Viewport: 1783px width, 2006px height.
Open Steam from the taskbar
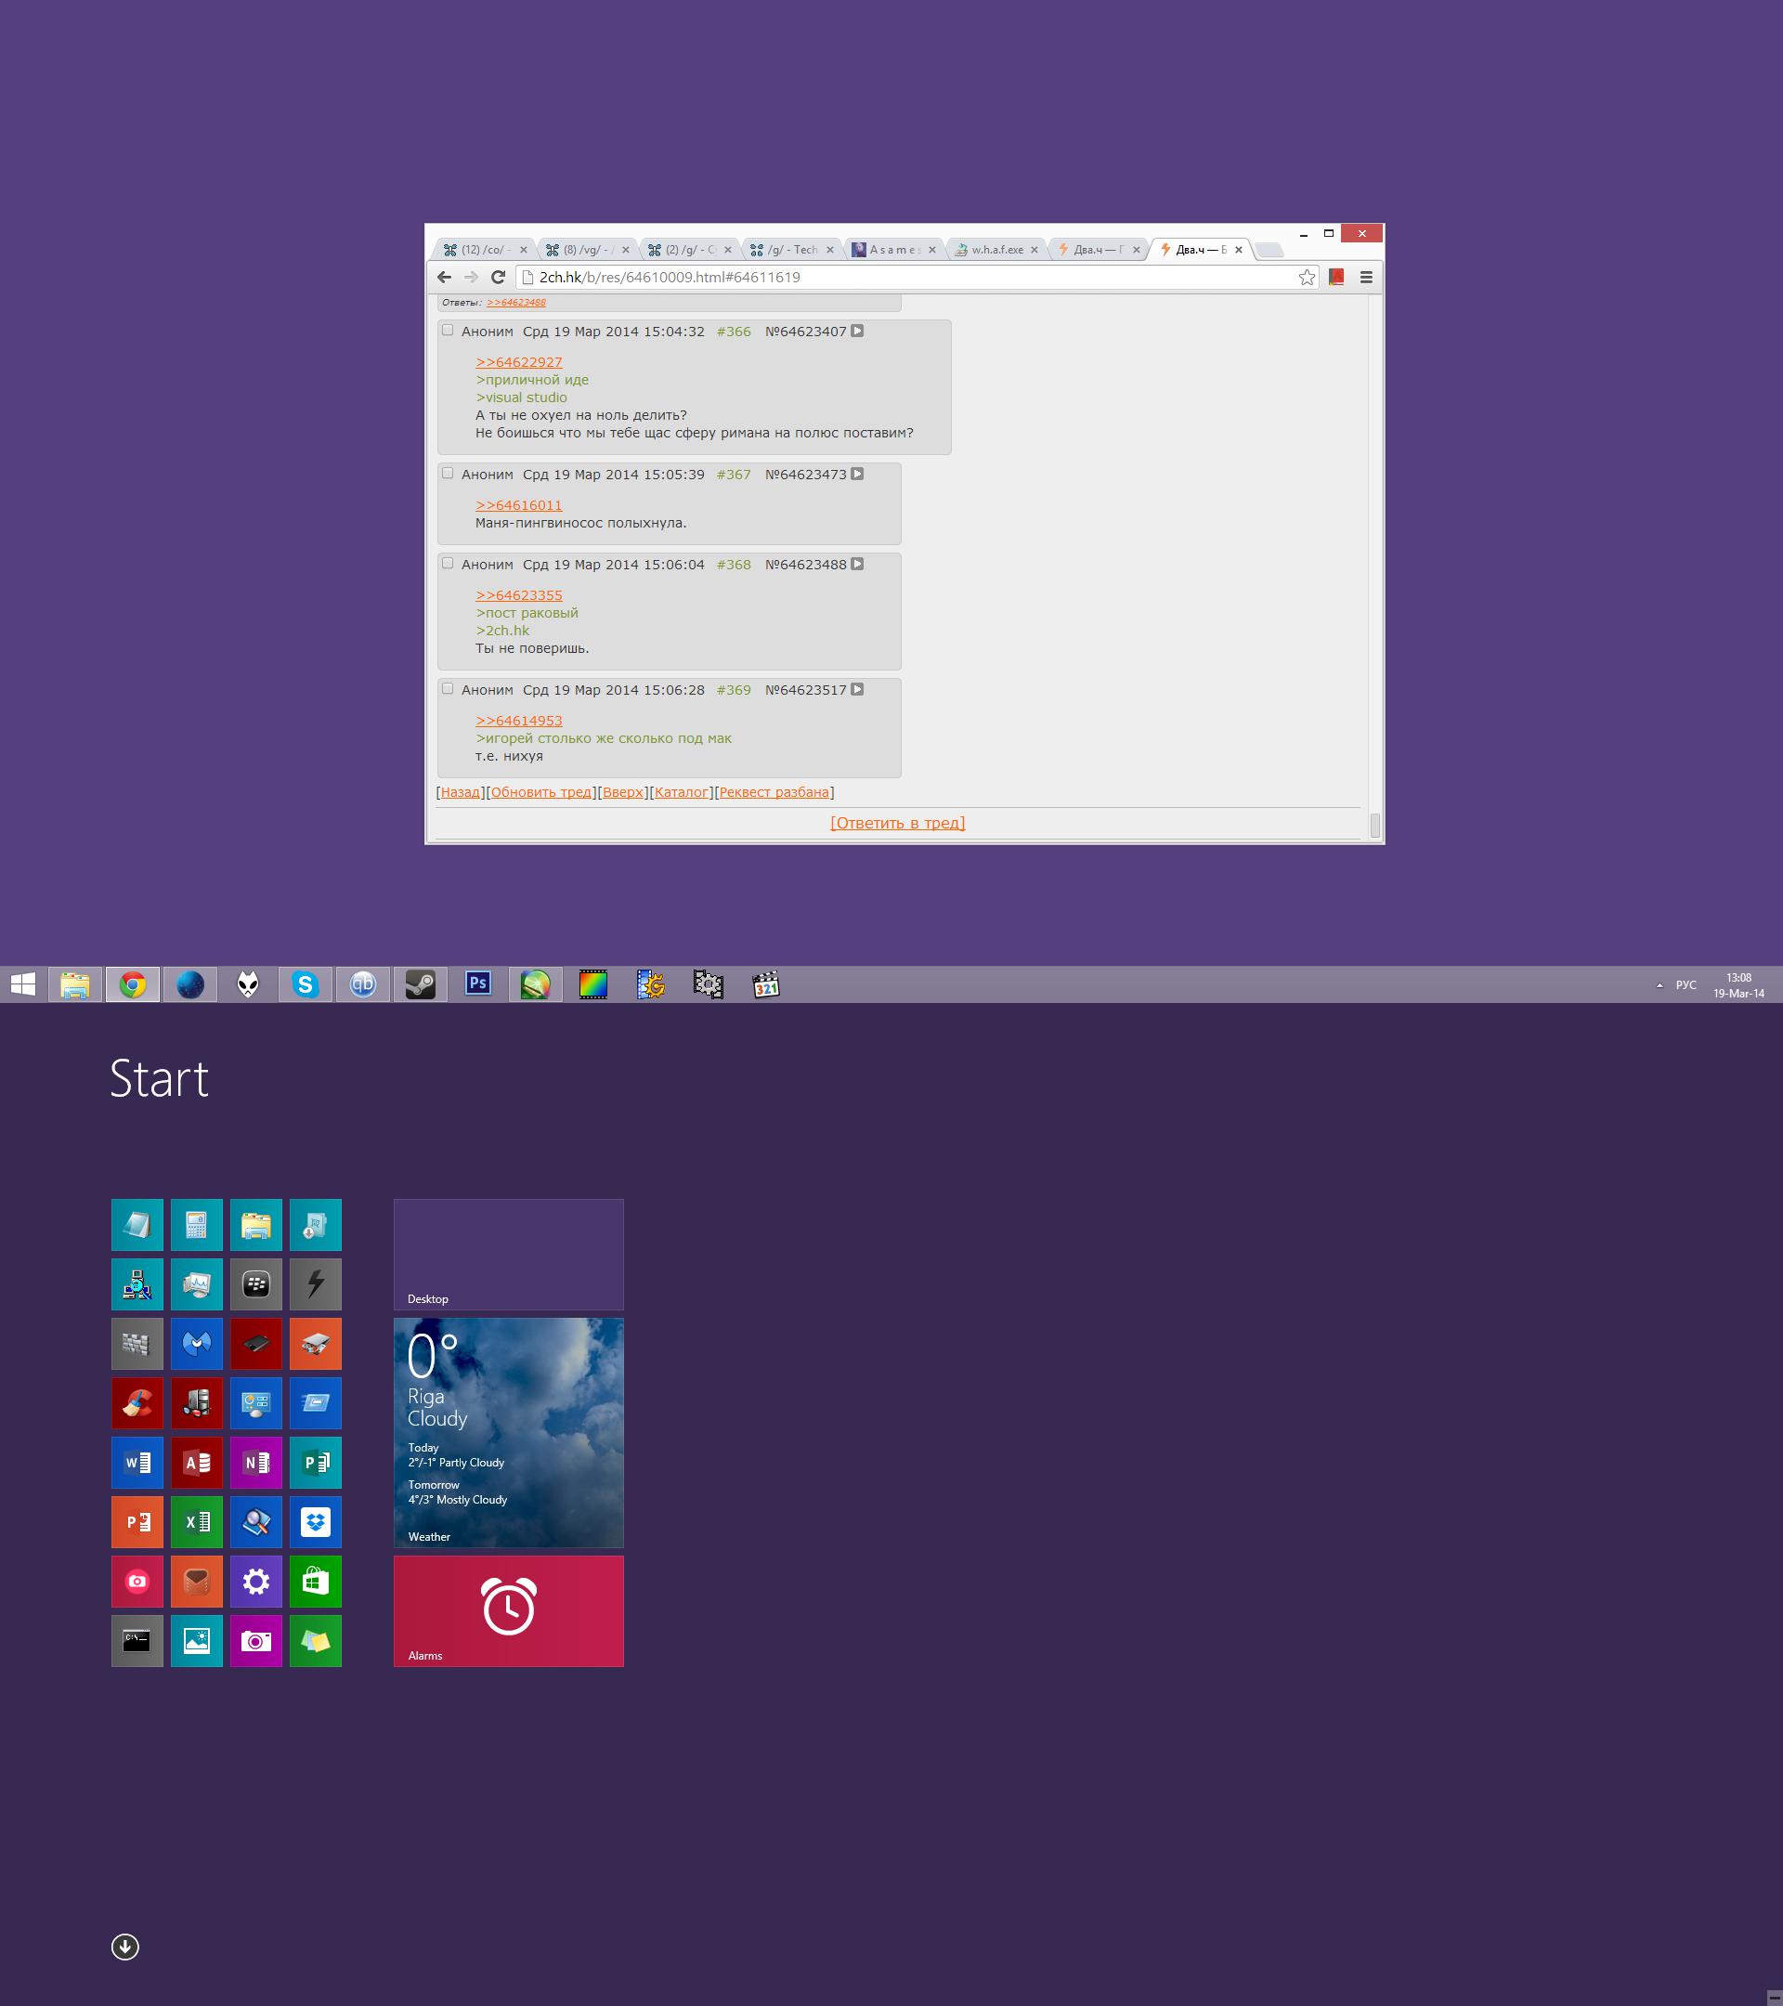click(x=421, y=983)
